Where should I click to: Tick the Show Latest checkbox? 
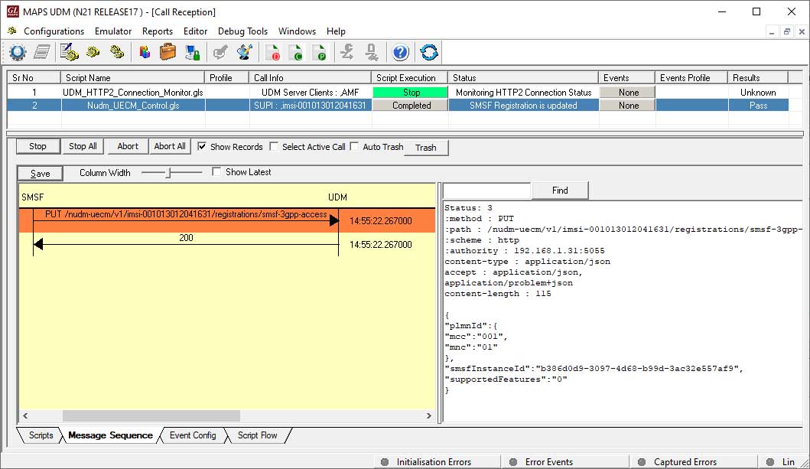[216, 172]
